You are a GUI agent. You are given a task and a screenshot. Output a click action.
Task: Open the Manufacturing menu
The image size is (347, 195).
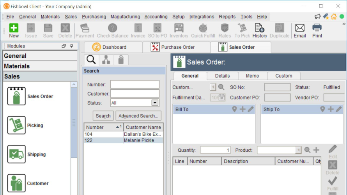click(125, 17)
